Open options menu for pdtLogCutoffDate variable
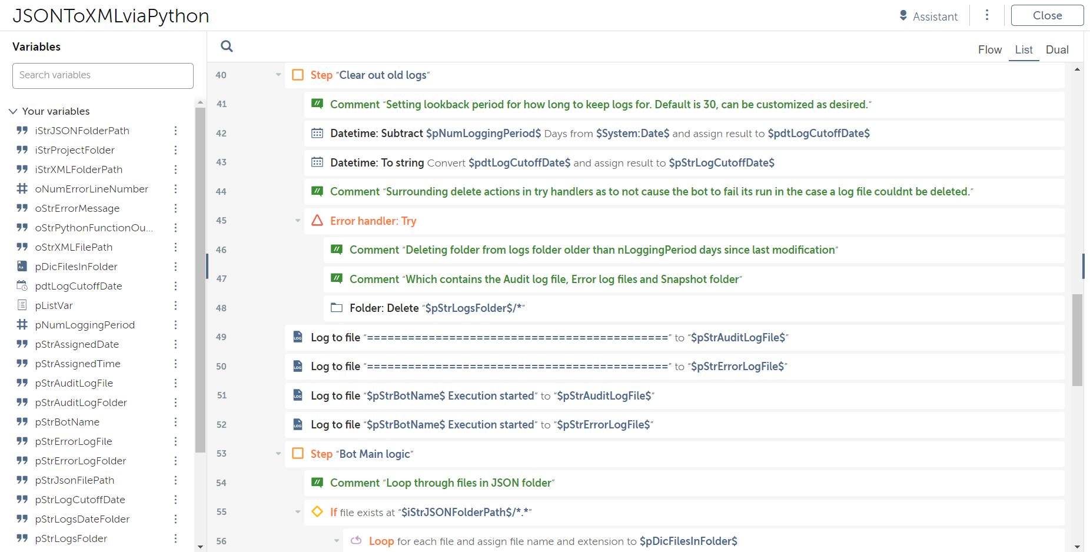 pos(175,286)
